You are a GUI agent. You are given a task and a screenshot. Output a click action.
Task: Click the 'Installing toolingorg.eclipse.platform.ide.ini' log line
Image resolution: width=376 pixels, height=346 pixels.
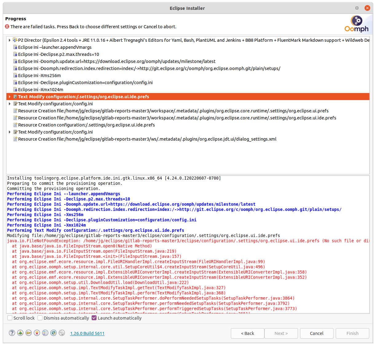[114, 178]
